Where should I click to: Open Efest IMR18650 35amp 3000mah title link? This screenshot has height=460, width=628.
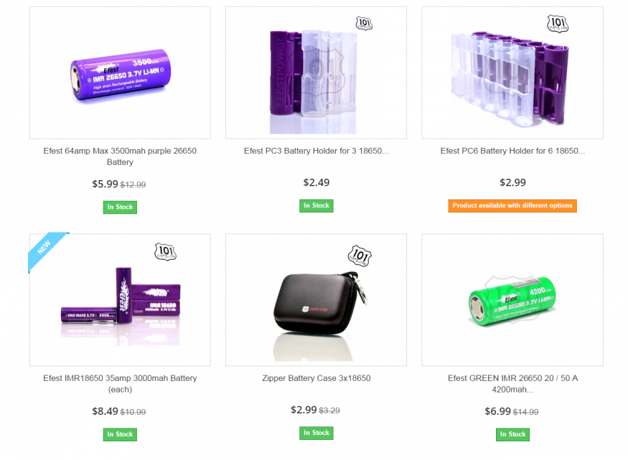point(120,383)
